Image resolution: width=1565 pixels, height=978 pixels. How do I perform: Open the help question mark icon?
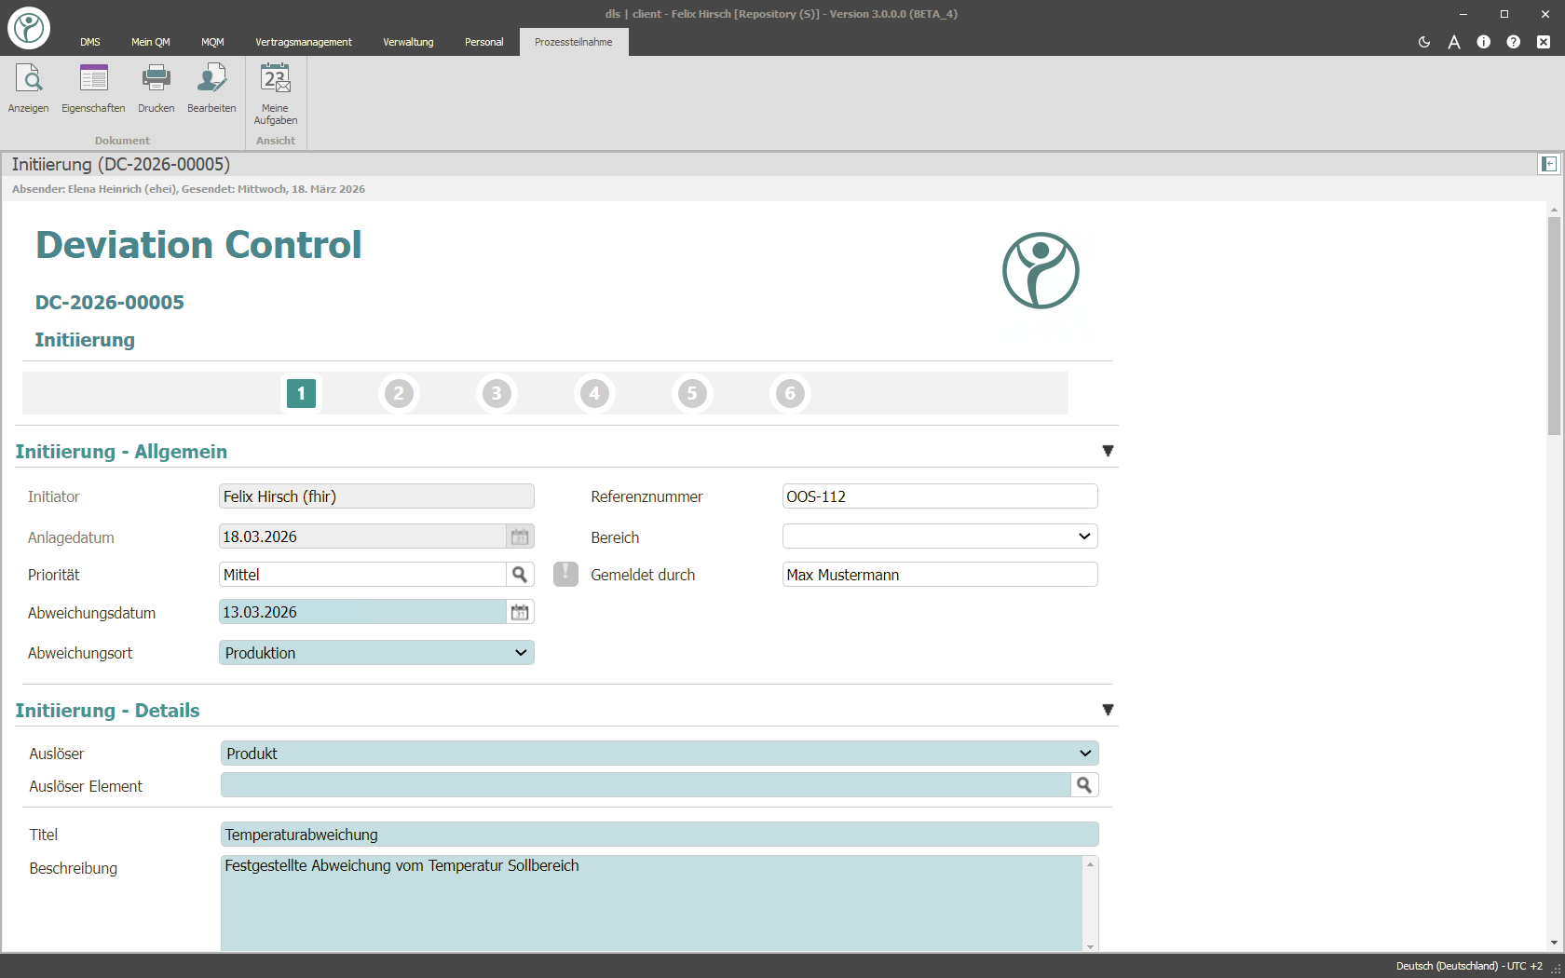[1514, 42]
